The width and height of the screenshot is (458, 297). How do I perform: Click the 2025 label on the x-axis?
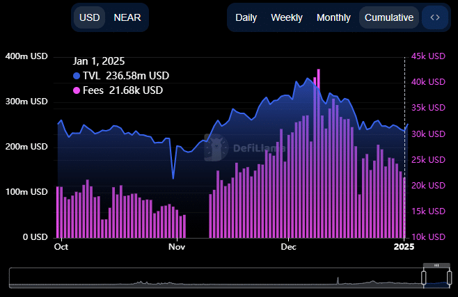coord(404,246)
